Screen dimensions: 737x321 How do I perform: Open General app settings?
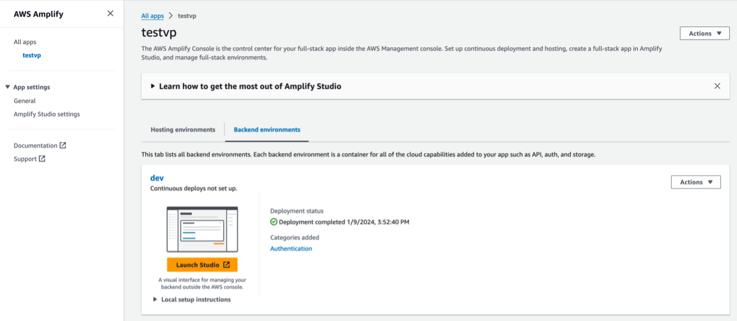click(x=25, y=101)
